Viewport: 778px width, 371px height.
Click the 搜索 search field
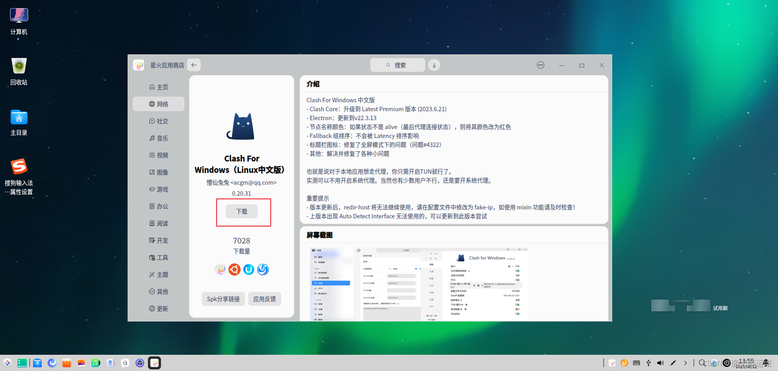(x=398, y=65)
